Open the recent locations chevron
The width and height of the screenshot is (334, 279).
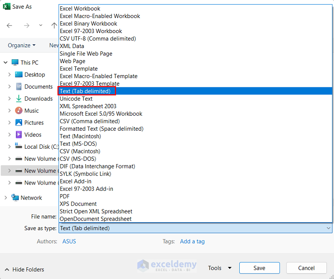pos(40,25)
